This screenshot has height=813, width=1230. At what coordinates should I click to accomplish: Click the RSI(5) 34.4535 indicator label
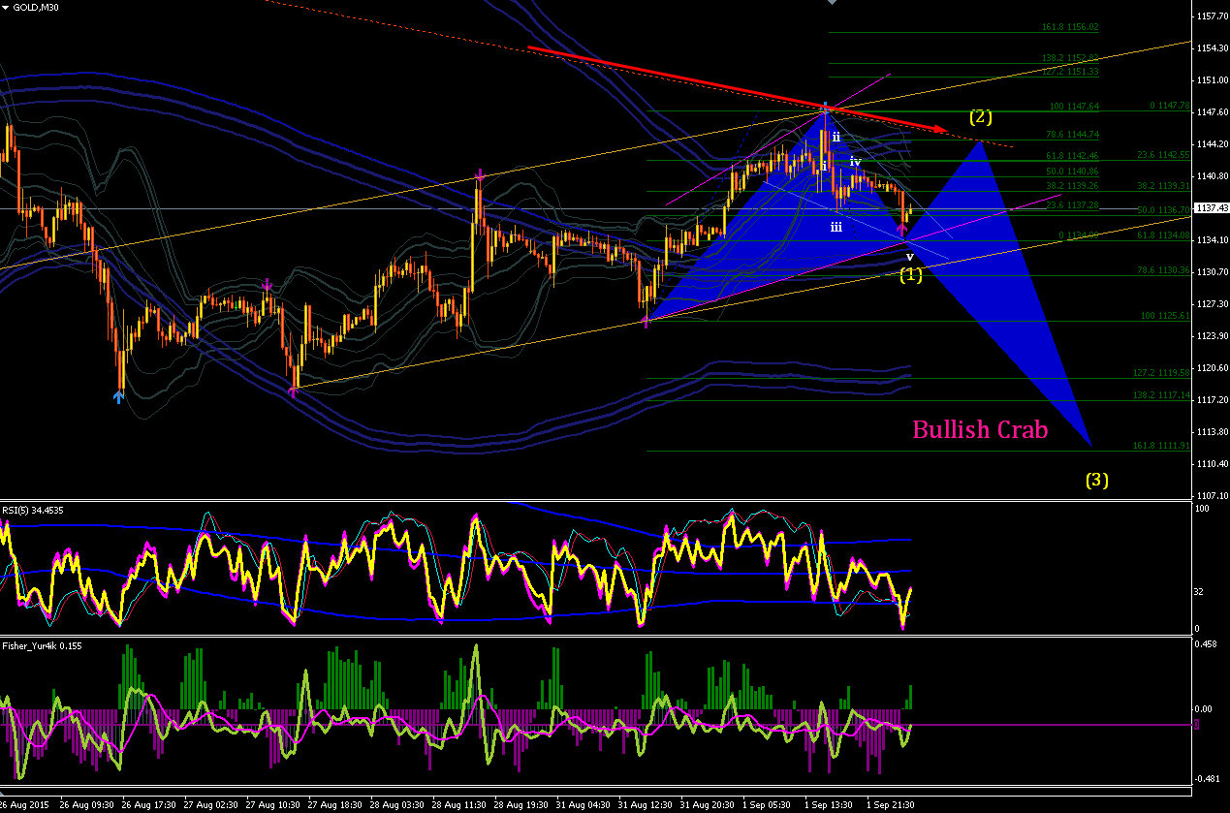coord(33,509)
